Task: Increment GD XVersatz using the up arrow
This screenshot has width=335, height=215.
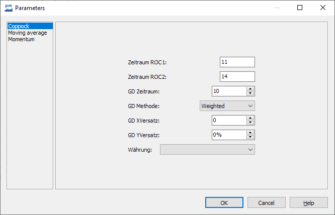Action: point(250,118)
